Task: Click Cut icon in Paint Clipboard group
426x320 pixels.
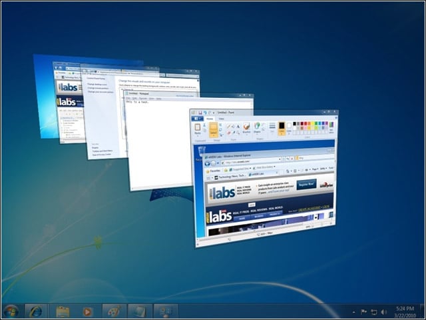Action: tap(204, 125)
